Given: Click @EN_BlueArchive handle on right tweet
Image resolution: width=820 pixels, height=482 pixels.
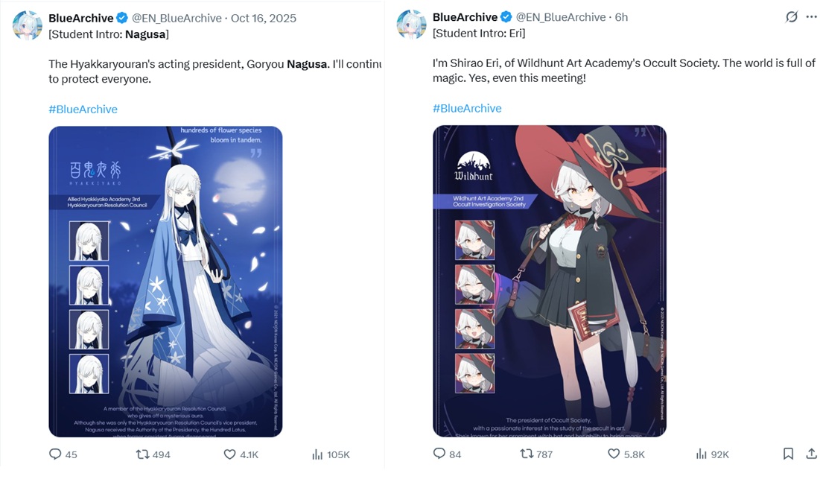Looking at the screenshot, I should pos(561,16).
